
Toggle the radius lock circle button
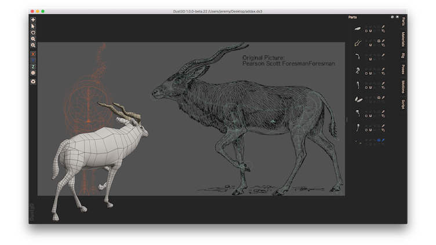[33, 73]
